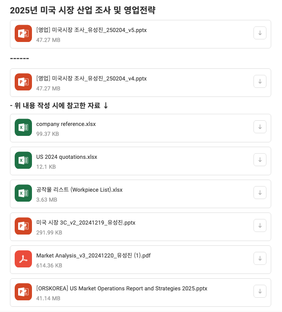Open file name US 2024 quotations.xlsx
The width and height of the screenshot is (282, 312).
pyautogui.click(x=67, y=157)
